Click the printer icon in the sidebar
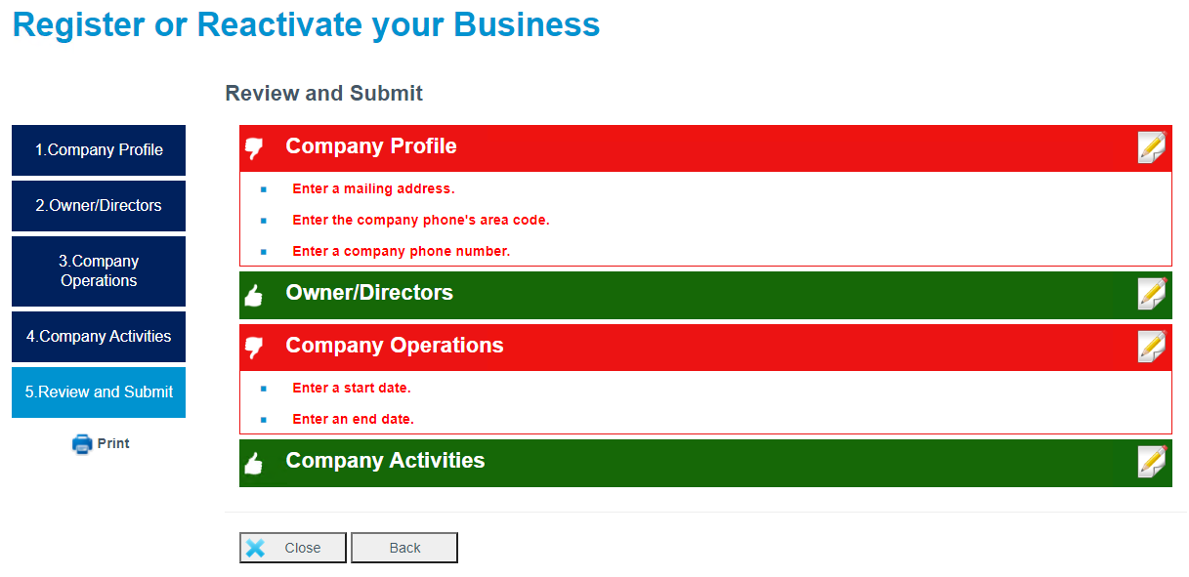 pos(82,444)
